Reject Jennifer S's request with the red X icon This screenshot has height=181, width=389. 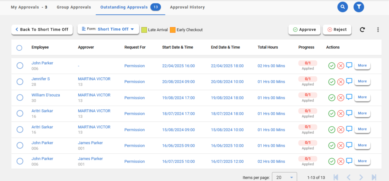coord(341,82)
